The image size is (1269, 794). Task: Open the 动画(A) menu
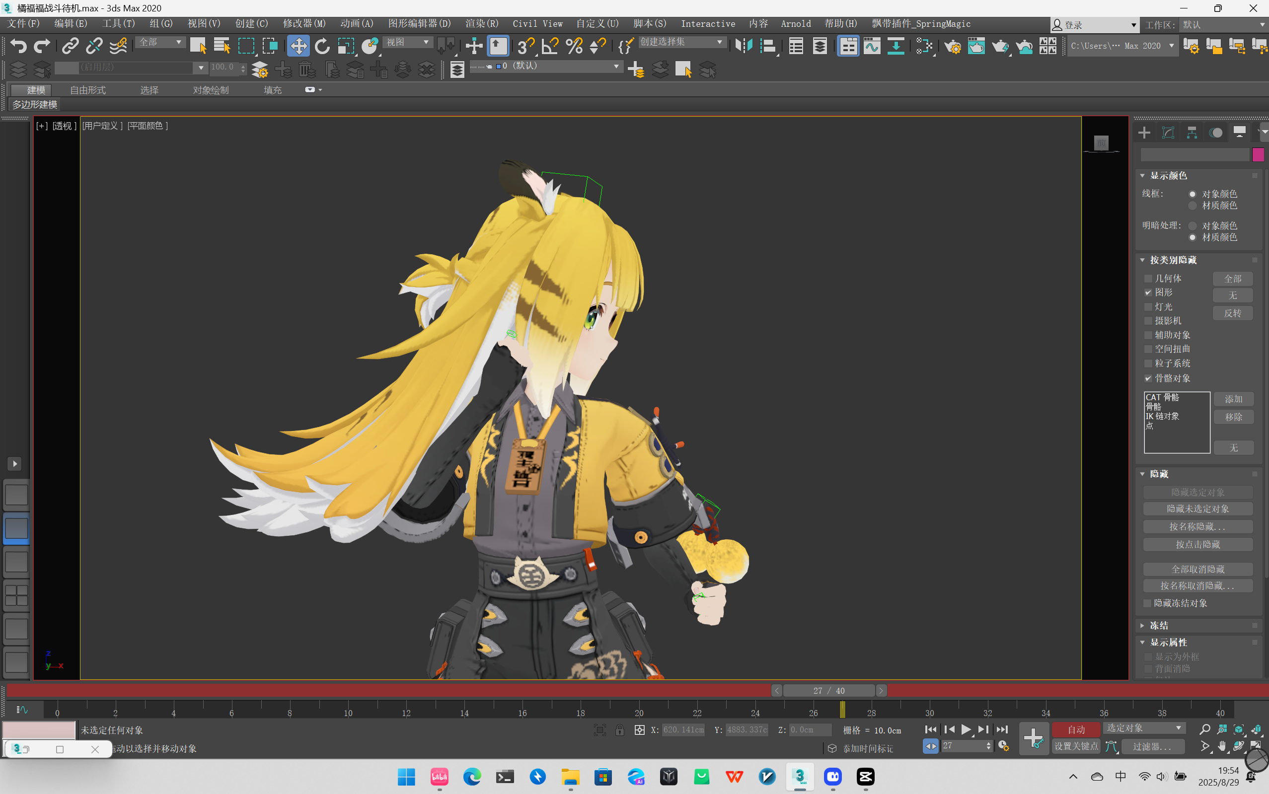356,24
